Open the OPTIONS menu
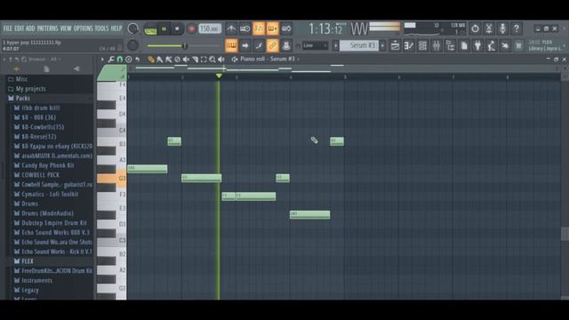 (83, 28)
